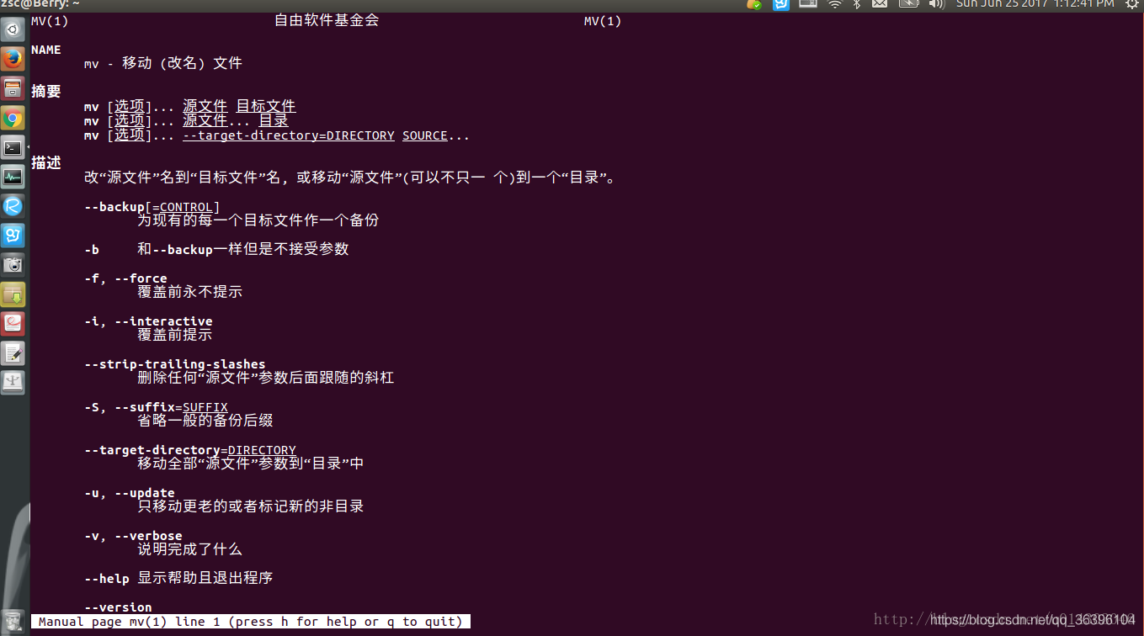Click the underlined 'SOURCE' in synopsis
Image resolution: width=1144 pixels, height=636 pixels.
425,135
